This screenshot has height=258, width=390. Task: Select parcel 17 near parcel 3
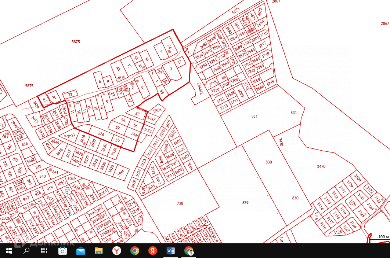[x=180, y=62]
